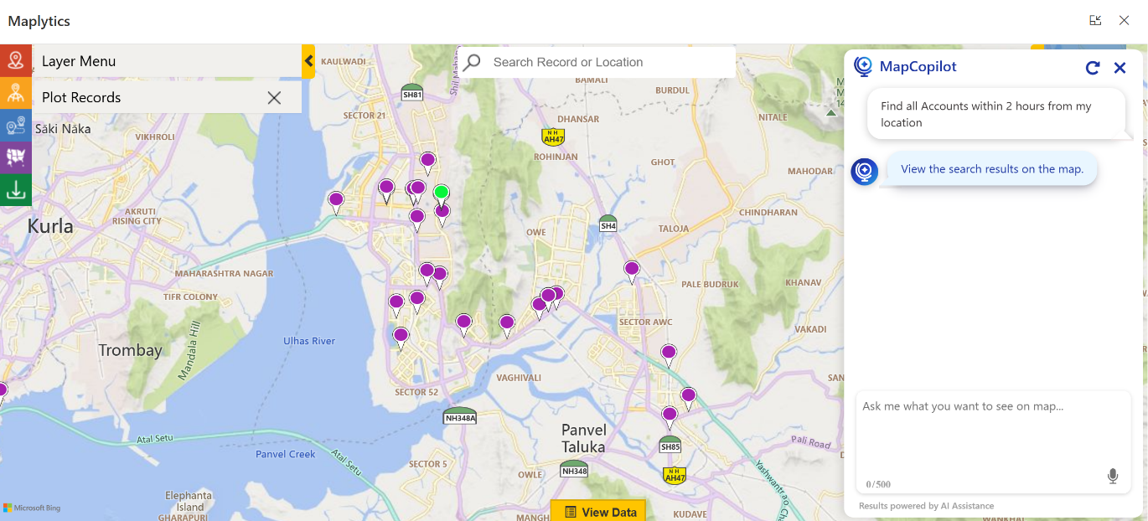Refresh the MapCopilot conversation
This screenshot has height=521, width=1148.
[x=1092, y=68]
